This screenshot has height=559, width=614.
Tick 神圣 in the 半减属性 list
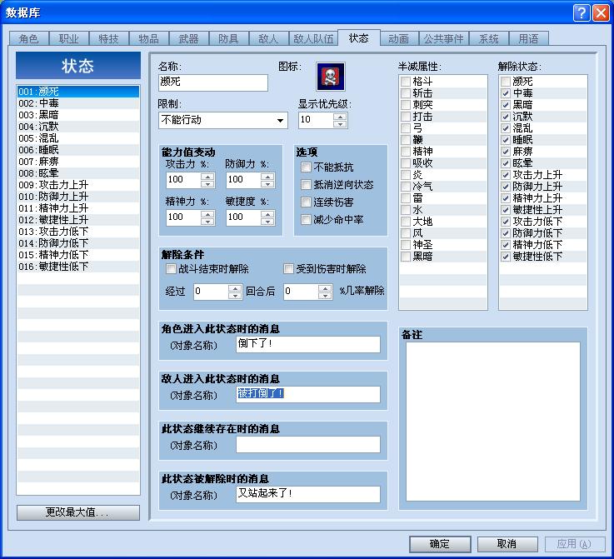click(406, 245)
